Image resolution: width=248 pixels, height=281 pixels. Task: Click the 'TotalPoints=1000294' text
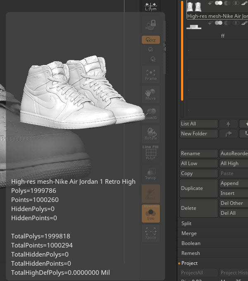click(42, 245)
